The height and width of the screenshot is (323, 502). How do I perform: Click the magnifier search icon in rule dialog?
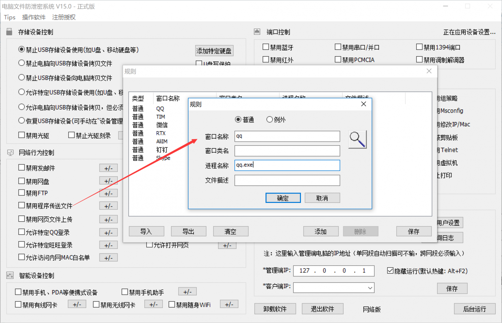pos(357,140)
